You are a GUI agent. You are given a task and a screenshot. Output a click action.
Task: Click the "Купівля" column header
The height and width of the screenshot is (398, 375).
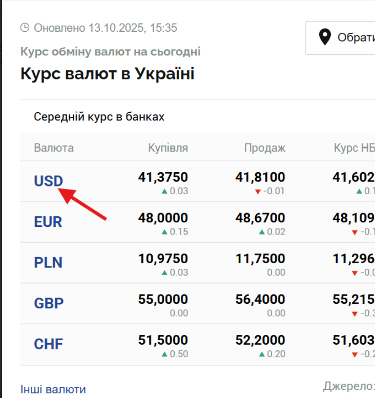(168, 148)
